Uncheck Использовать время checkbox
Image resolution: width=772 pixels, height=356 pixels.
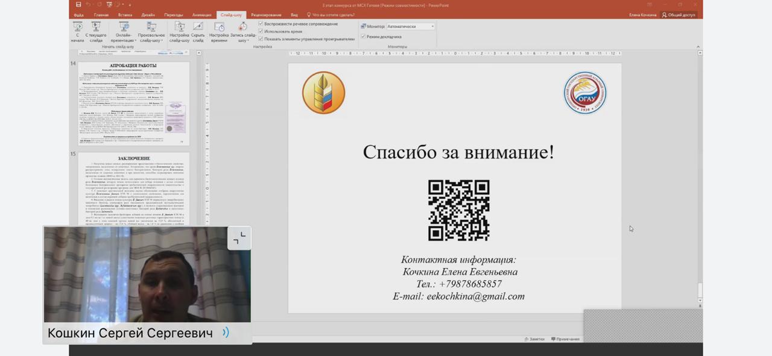[x=261, y=31]
